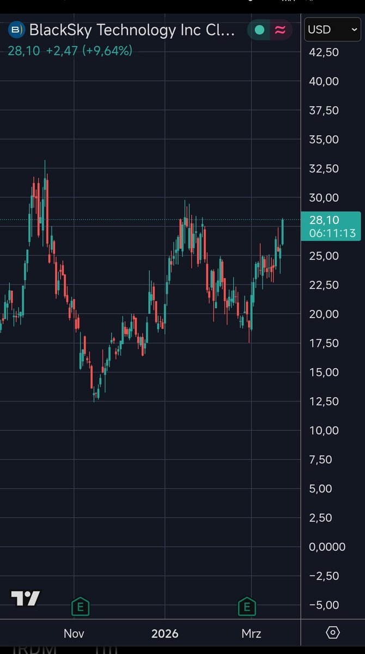Image resolution: width=365 pixels, height=654 pixels.
Task: Click the 2026 time axis label
Action: [165, 634]
